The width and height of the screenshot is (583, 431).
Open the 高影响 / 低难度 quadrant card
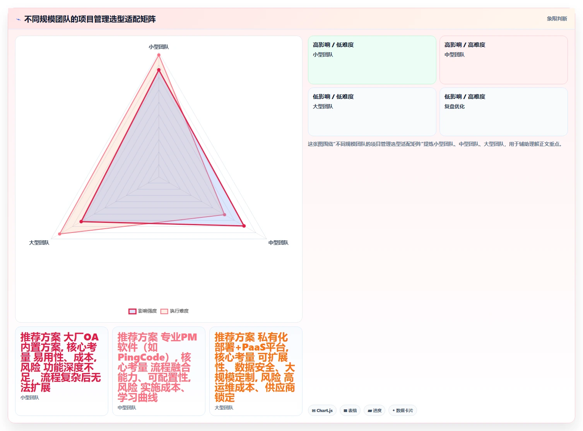click(372, 60)
